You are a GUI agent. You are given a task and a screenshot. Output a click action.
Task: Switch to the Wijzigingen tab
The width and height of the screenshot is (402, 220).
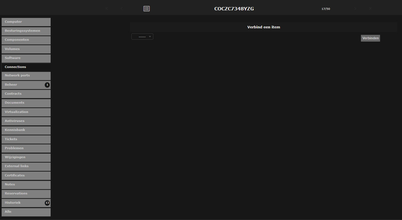click(x=26, y=157)
